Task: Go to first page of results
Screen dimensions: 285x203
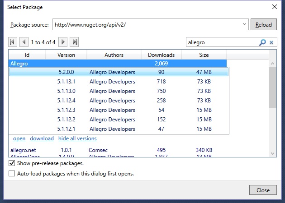Action: coord(13,42)
